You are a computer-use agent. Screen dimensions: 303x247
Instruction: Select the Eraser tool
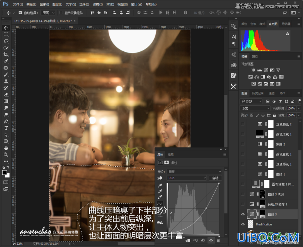pos(6,95)
